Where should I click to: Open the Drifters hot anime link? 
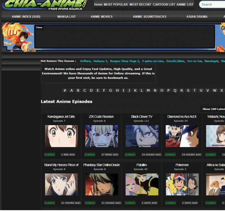85,61
